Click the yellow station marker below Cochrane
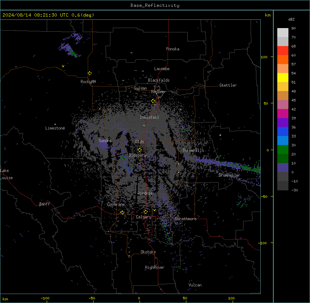This screenshot has width=310, height=303. (x=122, y=213)
